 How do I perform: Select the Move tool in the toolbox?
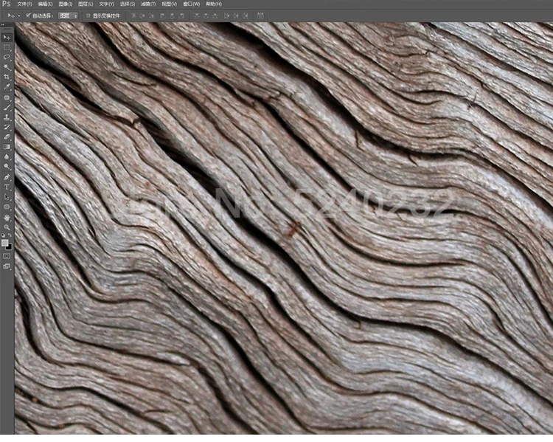click(x=7, y=38)
